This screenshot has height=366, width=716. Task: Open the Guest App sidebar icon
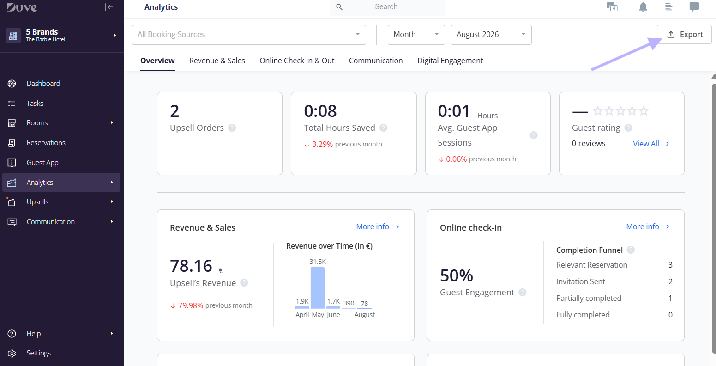[12, 163]
